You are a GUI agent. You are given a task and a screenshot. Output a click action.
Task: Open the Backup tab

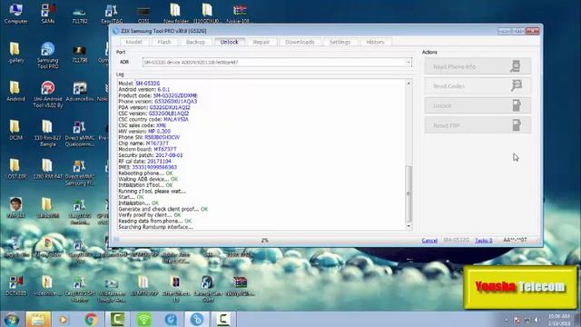[196, 42]
